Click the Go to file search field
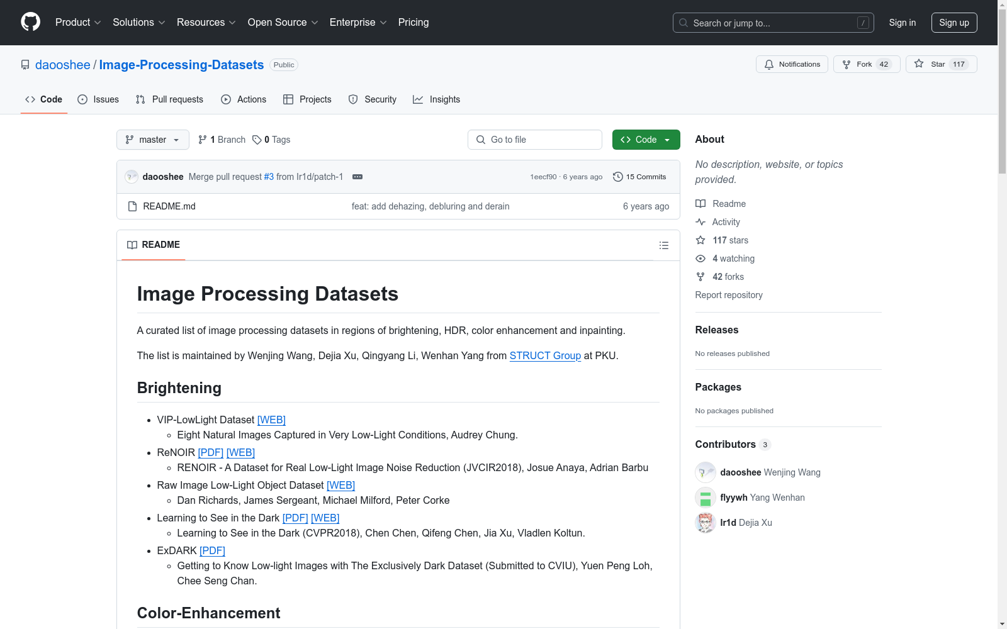The image size is (1007, 629). pos(535,140)
